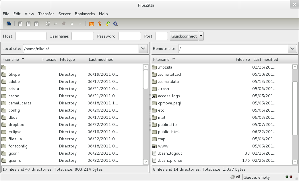Click local pane scrollbar down arrow
The height and width of the screenshot is (181, 299).
[146, 162]
